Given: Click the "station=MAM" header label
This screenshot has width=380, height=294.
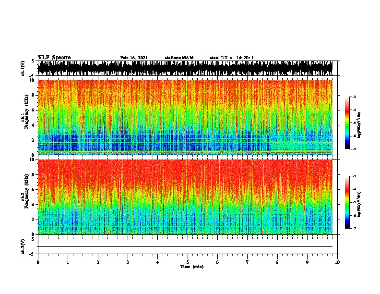Looking at the screenshot, I should pyautogui.click(x=179, y=58).
